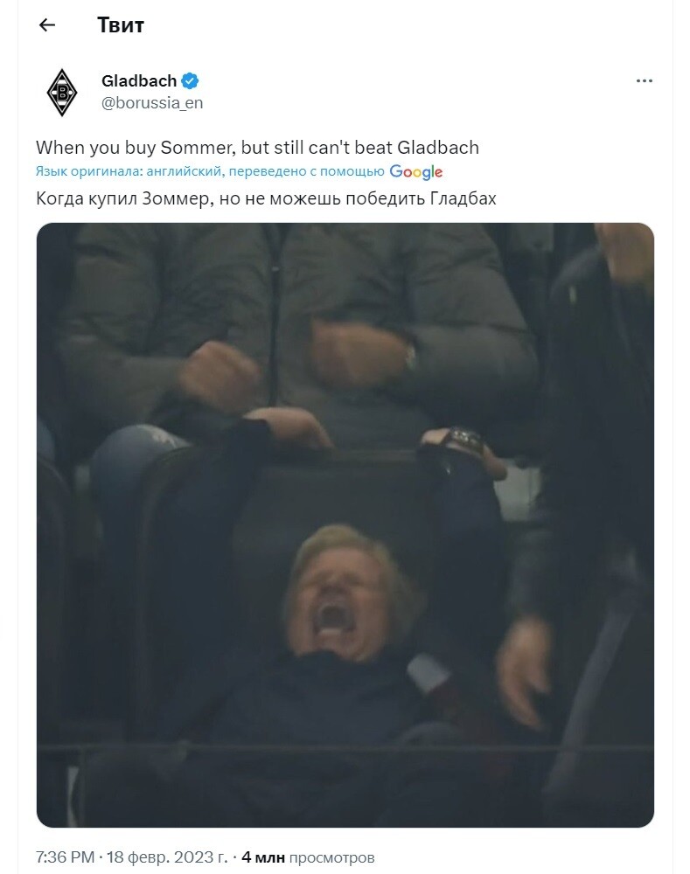Open the Gladbach display name
This screenshot has width=690, height=874.
pyautogui.click(x=139, y=80)
